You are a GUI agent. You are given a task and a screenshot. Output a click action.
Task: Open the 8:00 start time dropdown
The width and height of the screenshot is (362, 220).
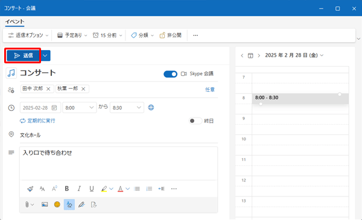point(80,108)
